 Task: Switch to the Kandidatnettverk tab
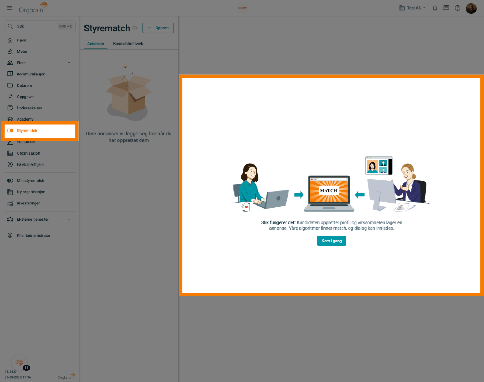pos(128,44)
